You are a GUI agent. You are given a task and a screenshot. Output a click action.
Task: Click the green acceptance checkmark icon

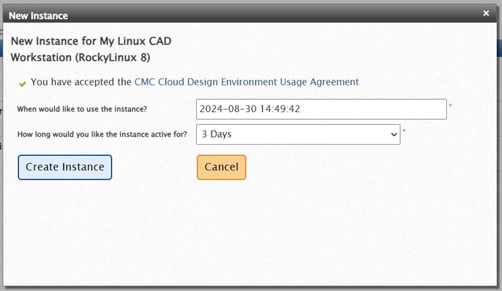23,83
